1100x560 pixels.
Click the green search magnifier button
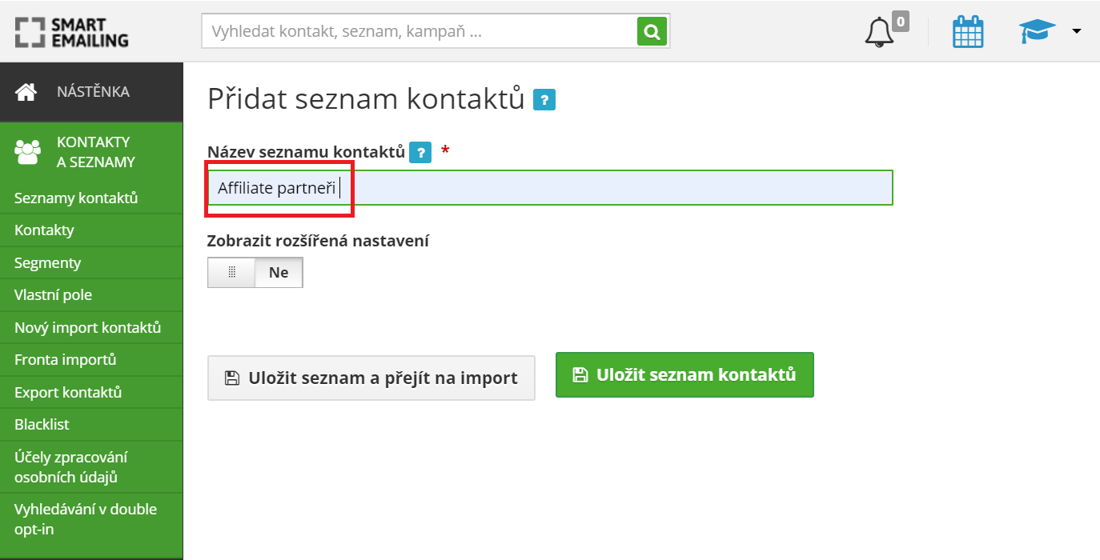click(652, 32)
